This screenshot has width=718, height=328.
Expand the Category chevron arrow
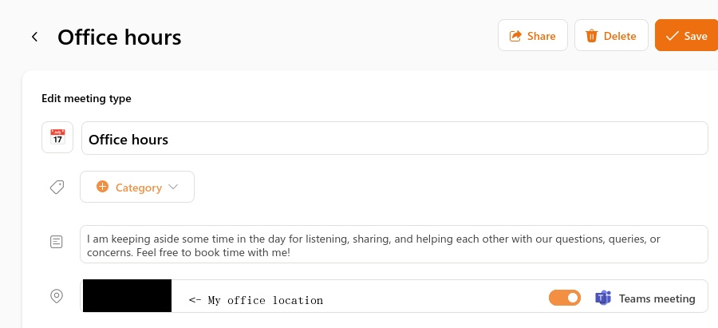(173, 188)
